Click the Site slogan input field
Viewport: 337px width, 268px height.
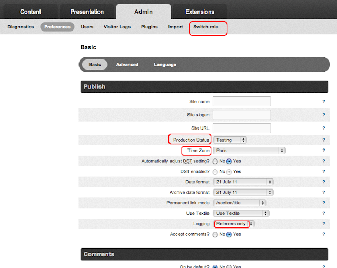pos(242,115)
